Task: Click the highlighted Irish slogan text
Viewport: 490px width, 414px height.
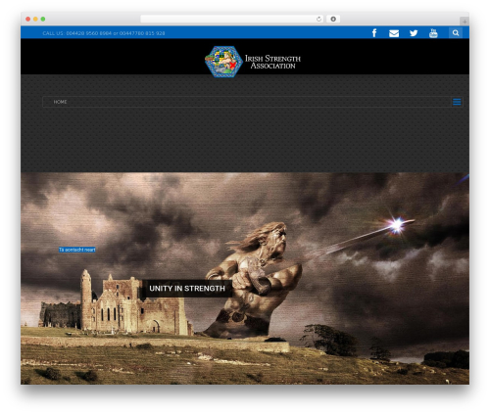Action: click(x=77, y=250)
